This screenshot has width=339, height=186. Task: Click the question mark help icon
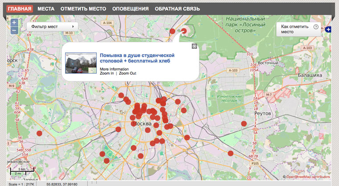pos(316,27)
